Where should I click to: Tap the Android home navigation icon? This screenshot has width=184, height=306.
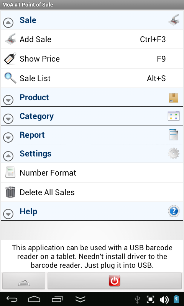pos(34,299)
